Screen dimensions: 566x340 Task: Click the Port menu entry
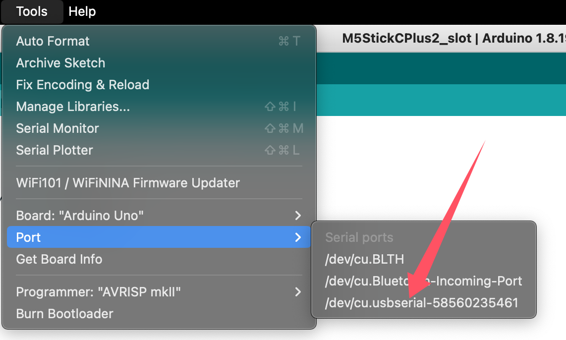[29, 237]
